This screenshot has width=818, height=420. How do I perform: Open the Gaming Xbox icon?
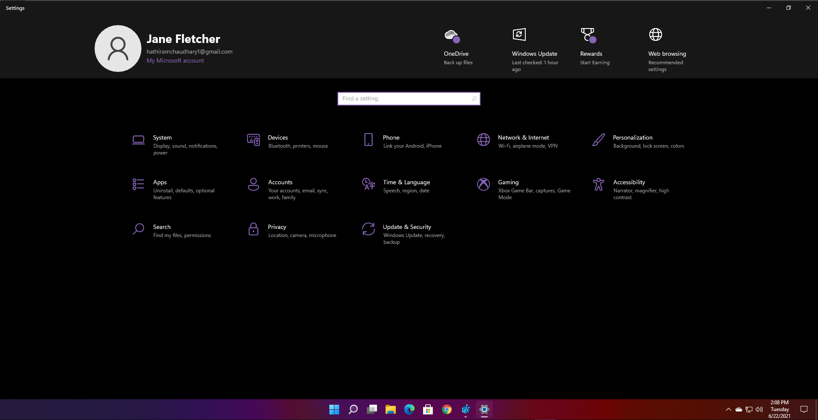point(484,184)
